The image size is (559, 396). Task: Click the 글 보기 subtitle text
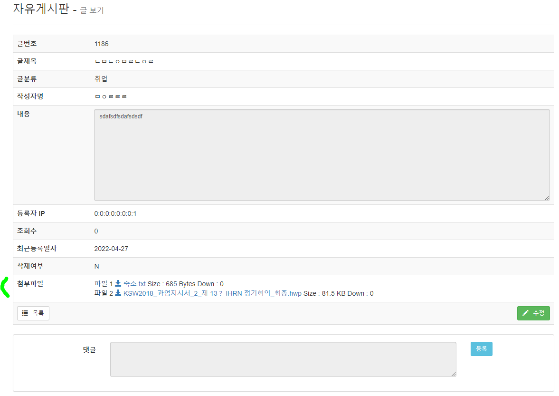tap(92, 10)
